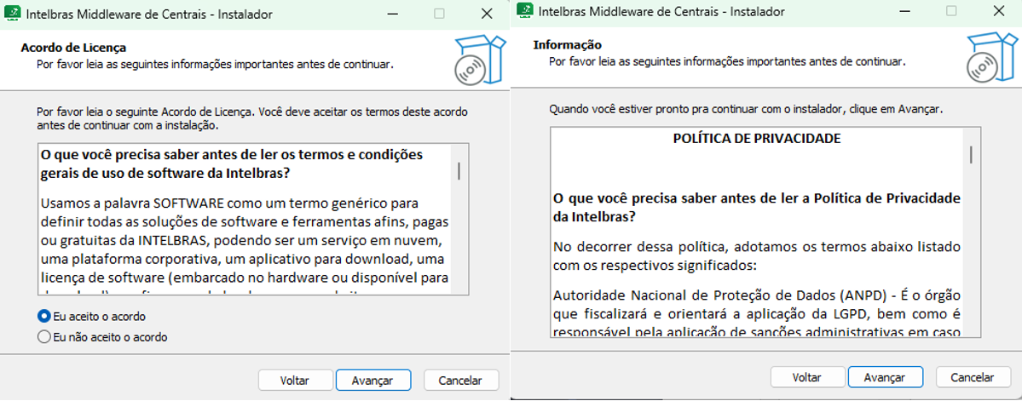Click the Intelbras app icon in Informação title bar
The width and height of the screenshot is (1022, 401).
point(526,11)
